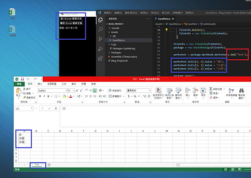
Task: Open the VS Code Source Control icon
Action: coord(100,39)
